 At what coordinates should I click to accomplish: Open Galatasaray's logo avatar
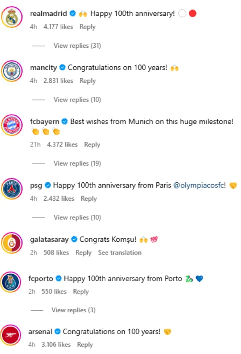click(x=11, y=243)
